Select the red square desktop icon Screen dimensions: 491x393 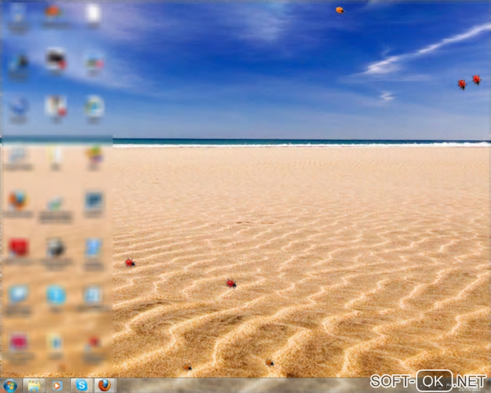[18, 248]
